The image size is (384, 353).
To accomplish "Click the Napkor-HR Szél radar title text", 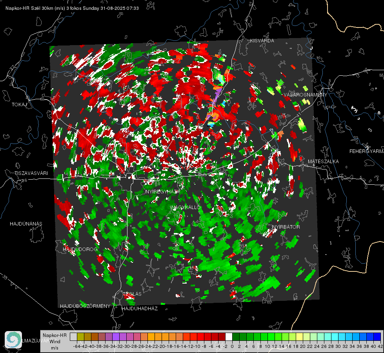I will [x=72, y=8].
